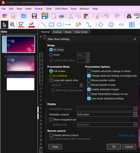Screen dimensions: 140x153
Task: Choose the Full screen presentation mode
Action: 51,71
